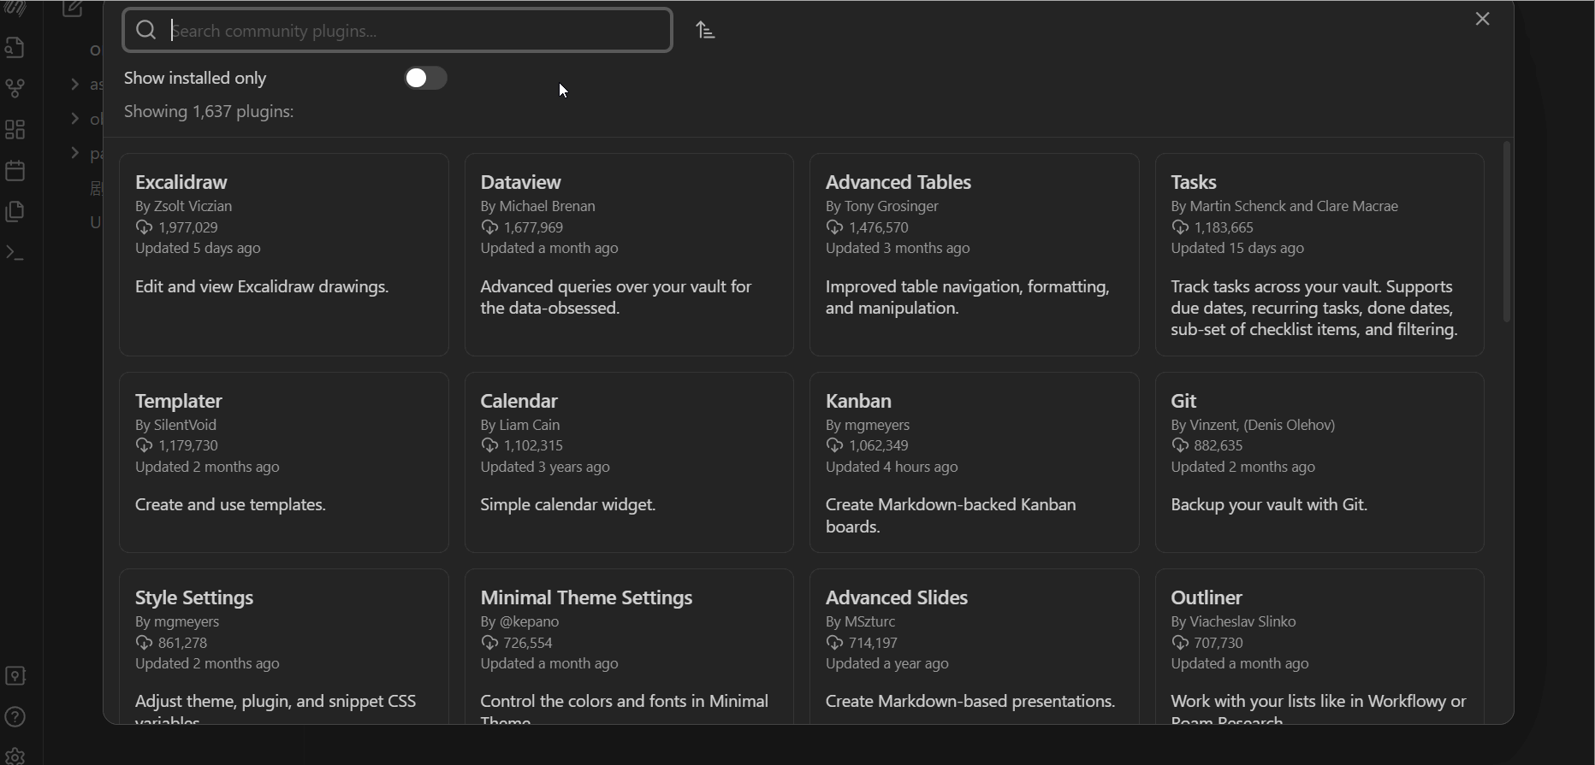
Task: Click "By Tony Grosinger" author text
Action: (x=882, y=206)
